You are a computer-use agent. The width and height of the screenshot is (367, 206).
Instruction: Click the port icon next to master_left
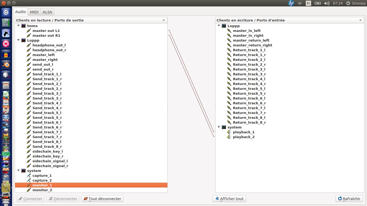point(29,55)
